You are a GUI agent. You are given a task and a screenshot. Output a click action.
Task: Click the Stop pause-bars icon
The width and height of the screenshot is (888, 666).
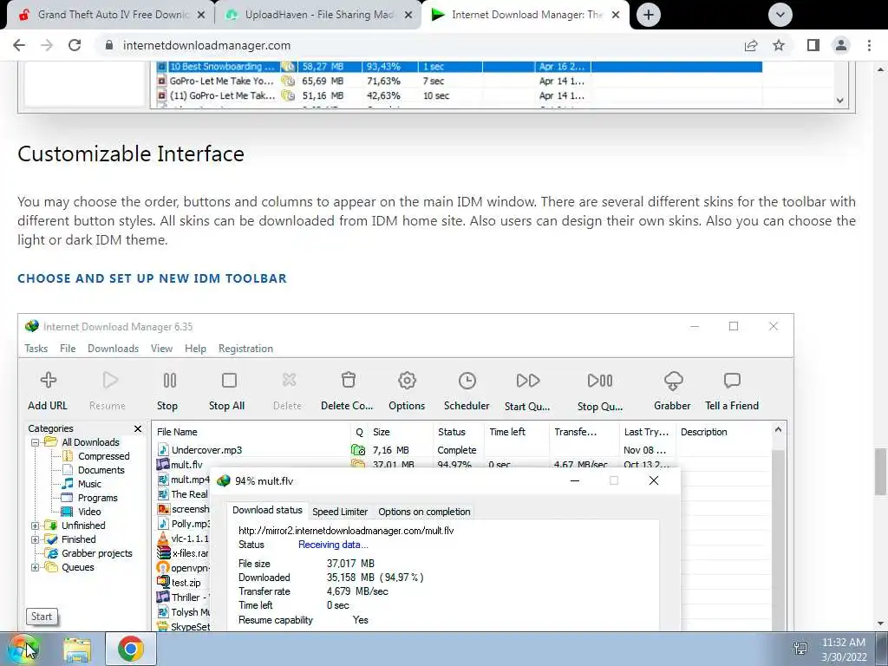[170, 380]
